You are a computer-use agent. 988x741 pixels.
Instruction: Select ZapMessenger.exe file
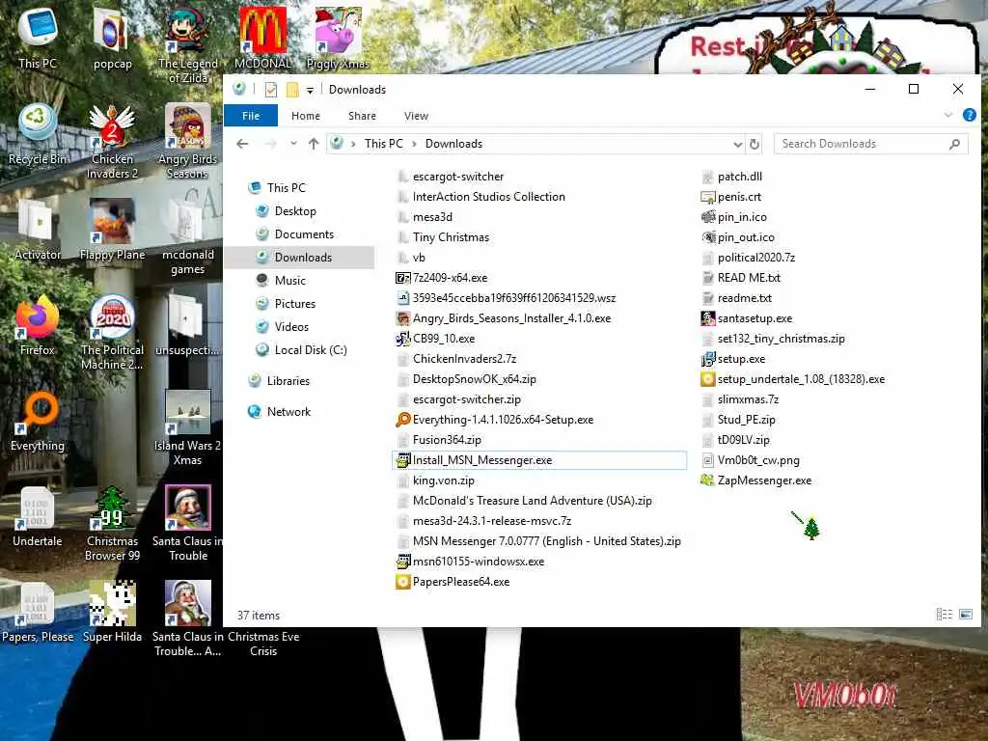(x=764, y=480)
